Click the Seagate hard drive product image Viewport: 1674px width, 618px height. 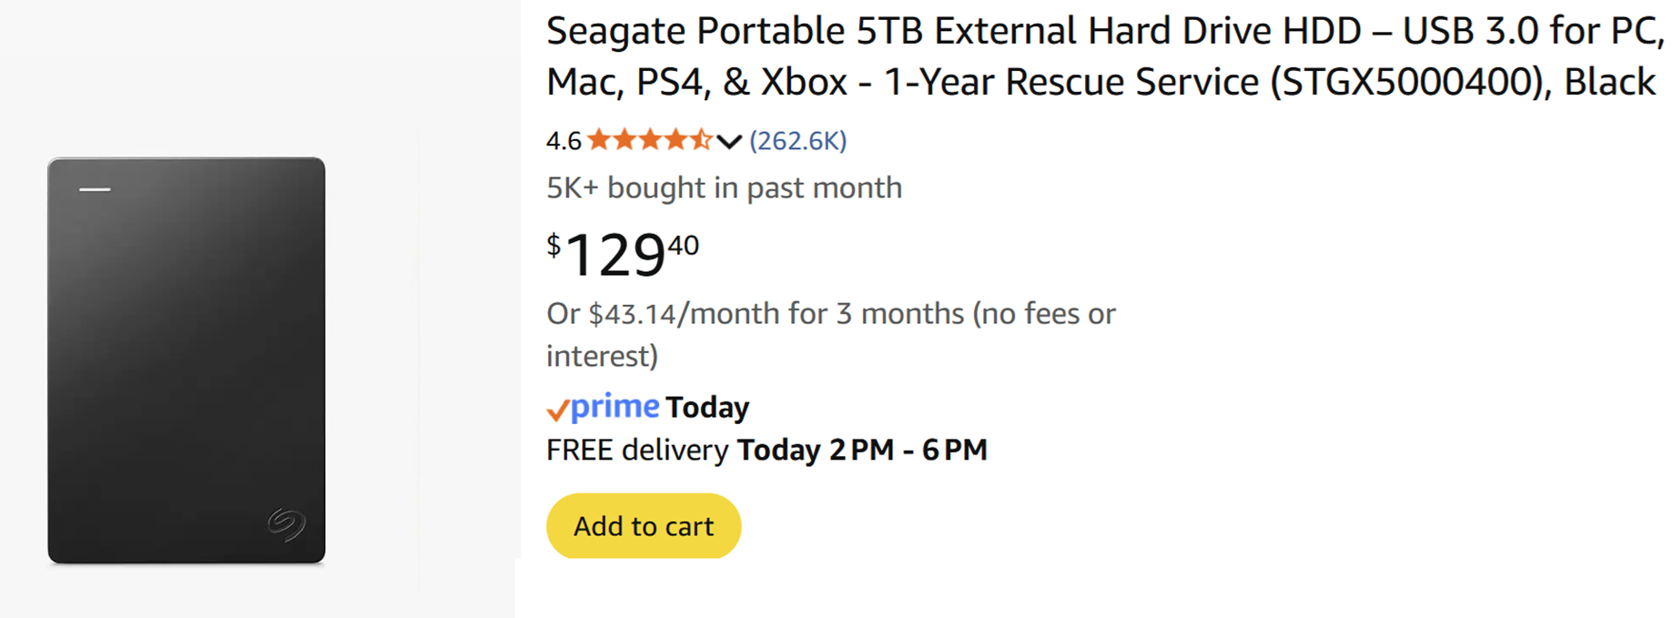(187, 360)
